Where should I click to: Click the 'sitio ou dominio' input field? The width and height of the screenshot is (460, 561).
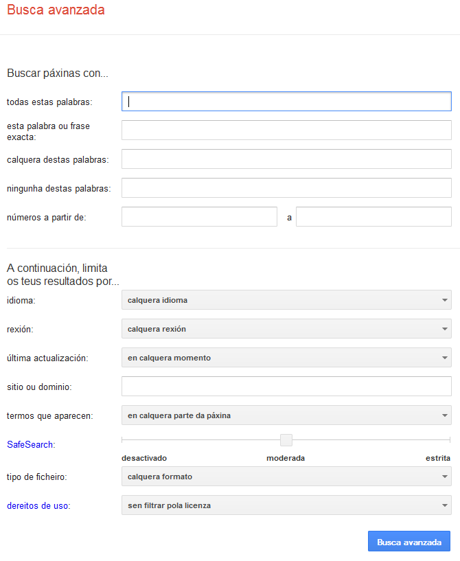(x=286, y=387)
